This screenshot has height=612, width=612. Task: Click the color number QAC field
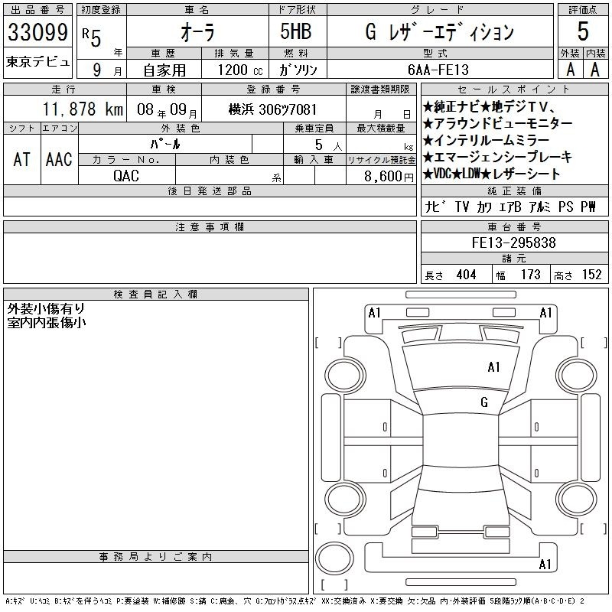[x=126, y=176]
